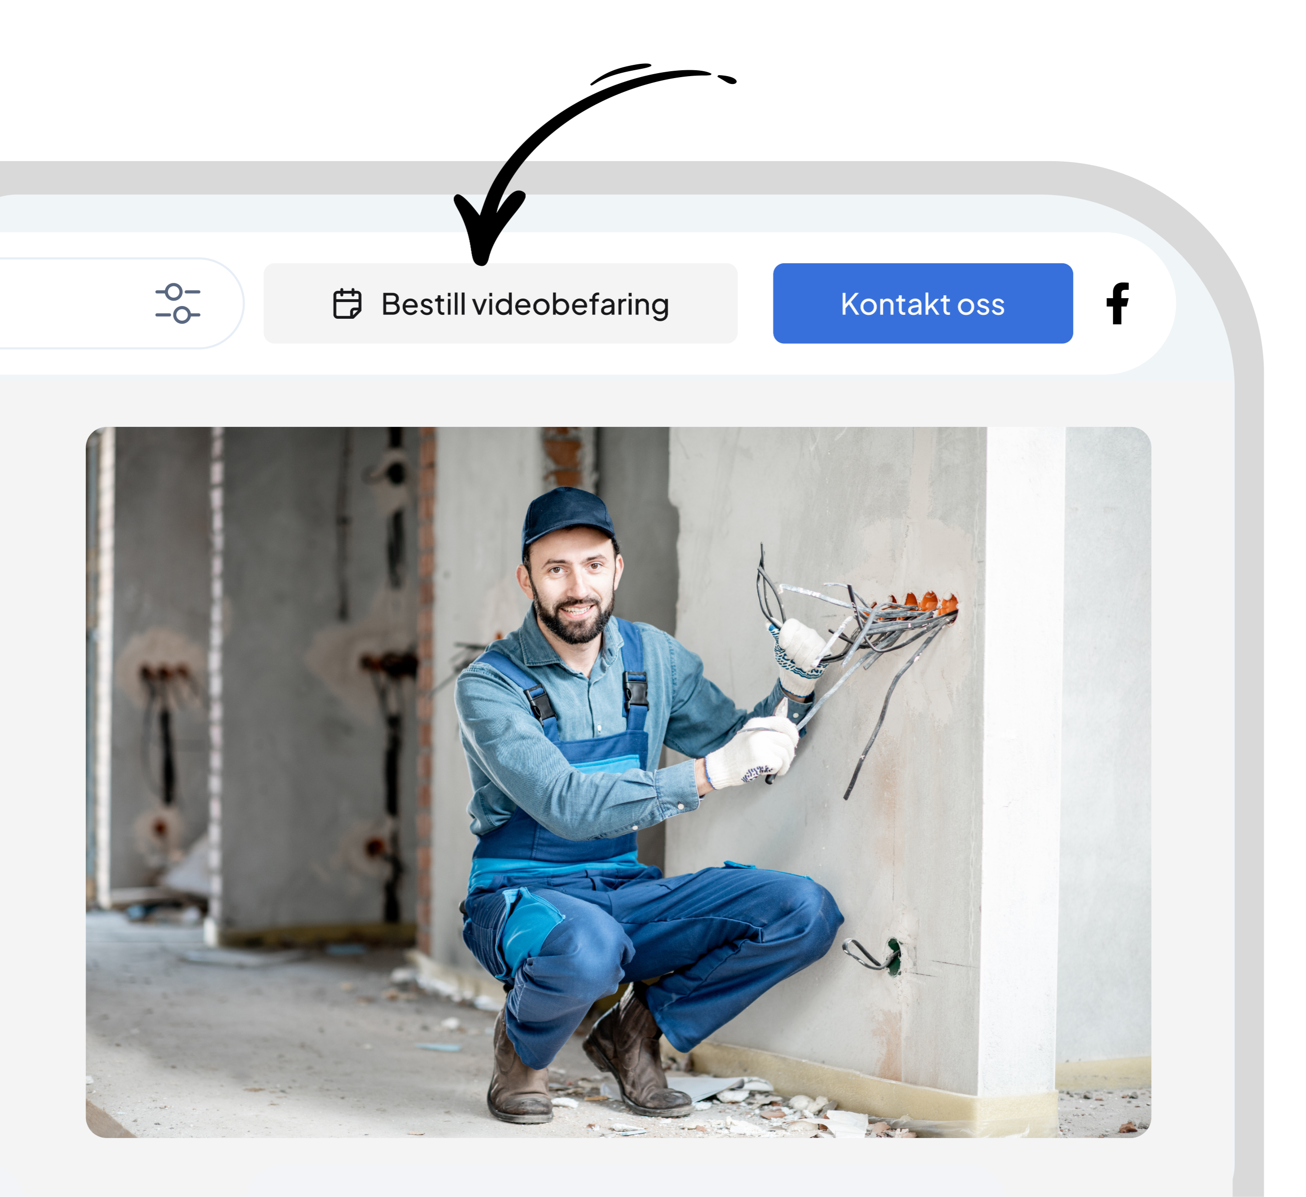
Task: Book a video inspection from header
Action: (x=500, y=303)
